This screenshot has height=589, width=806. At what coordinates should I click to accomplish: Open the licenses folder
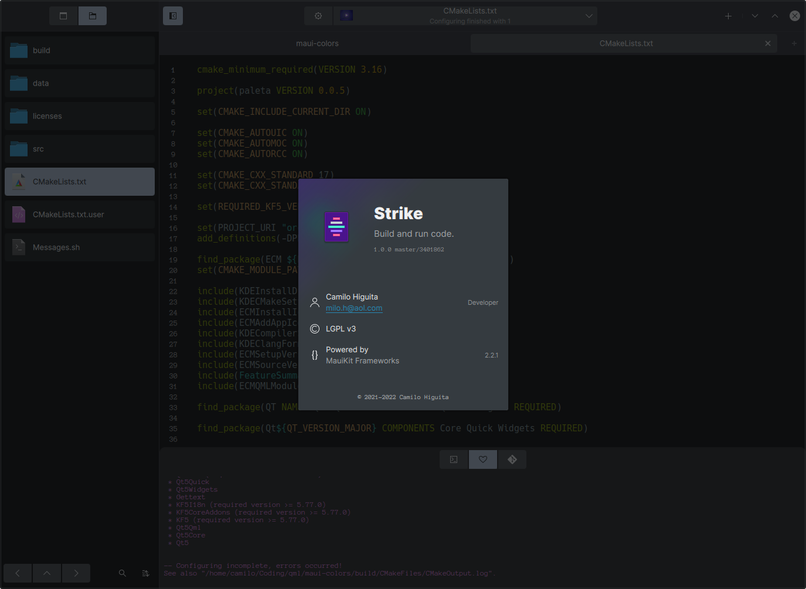pos(80,116)
